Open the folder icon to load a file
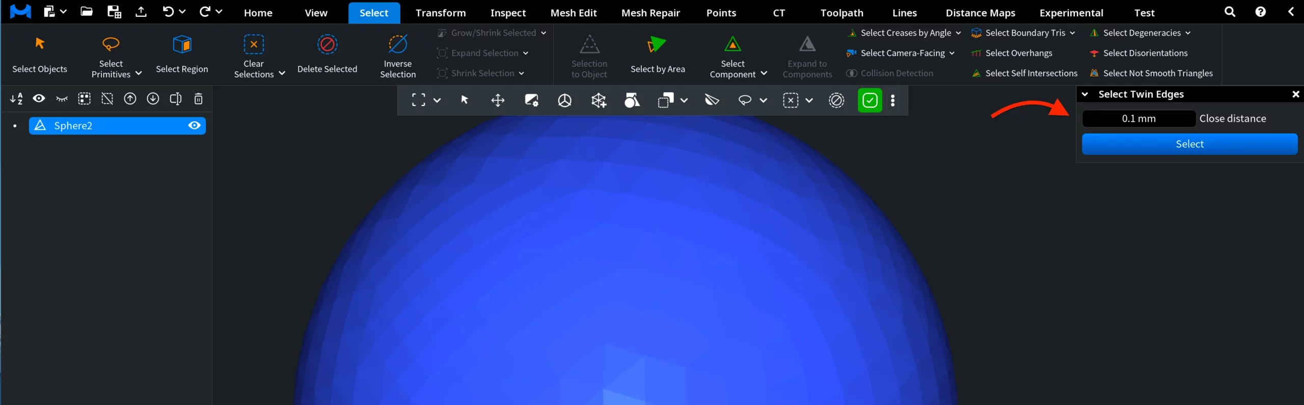Screen dimensions: 1304x405 87,12
